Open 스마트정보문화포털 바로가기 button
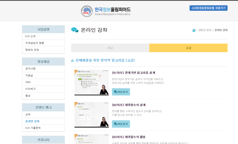 [x=209, y=8]
